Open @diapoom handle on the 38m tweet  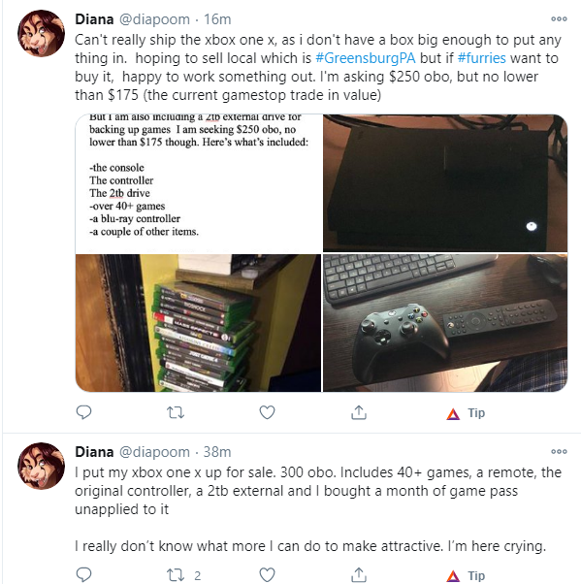point(154,452)
